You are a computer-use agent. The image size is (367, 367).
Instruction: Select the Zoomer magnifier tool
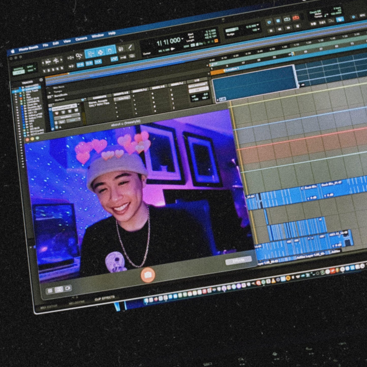(79, 56)
